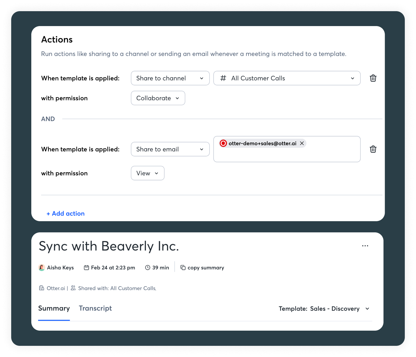
Task: Open the Share to email dropdown
Action: point(170,149)
